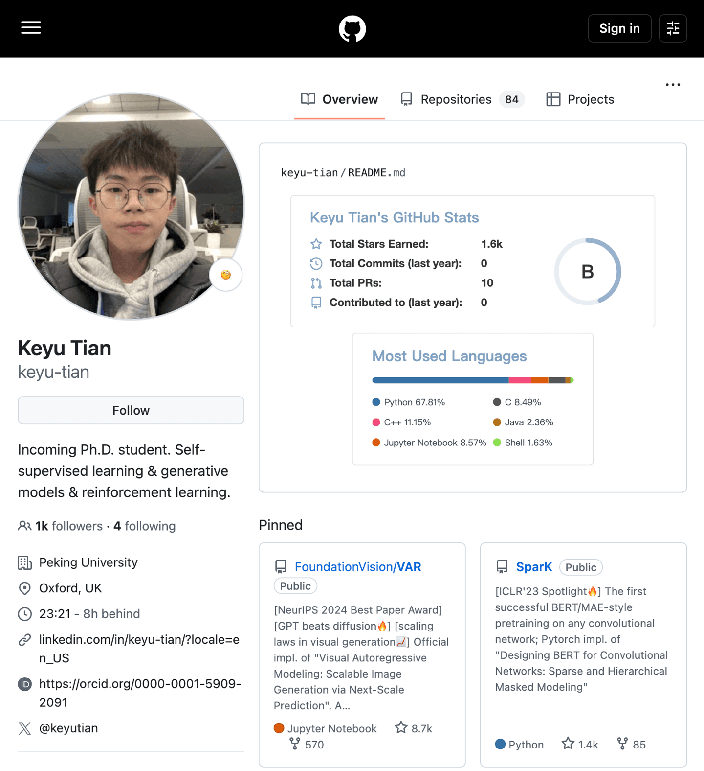Click the Sign in button
Screen dimensions: 704x771
[x=619, y=28]
